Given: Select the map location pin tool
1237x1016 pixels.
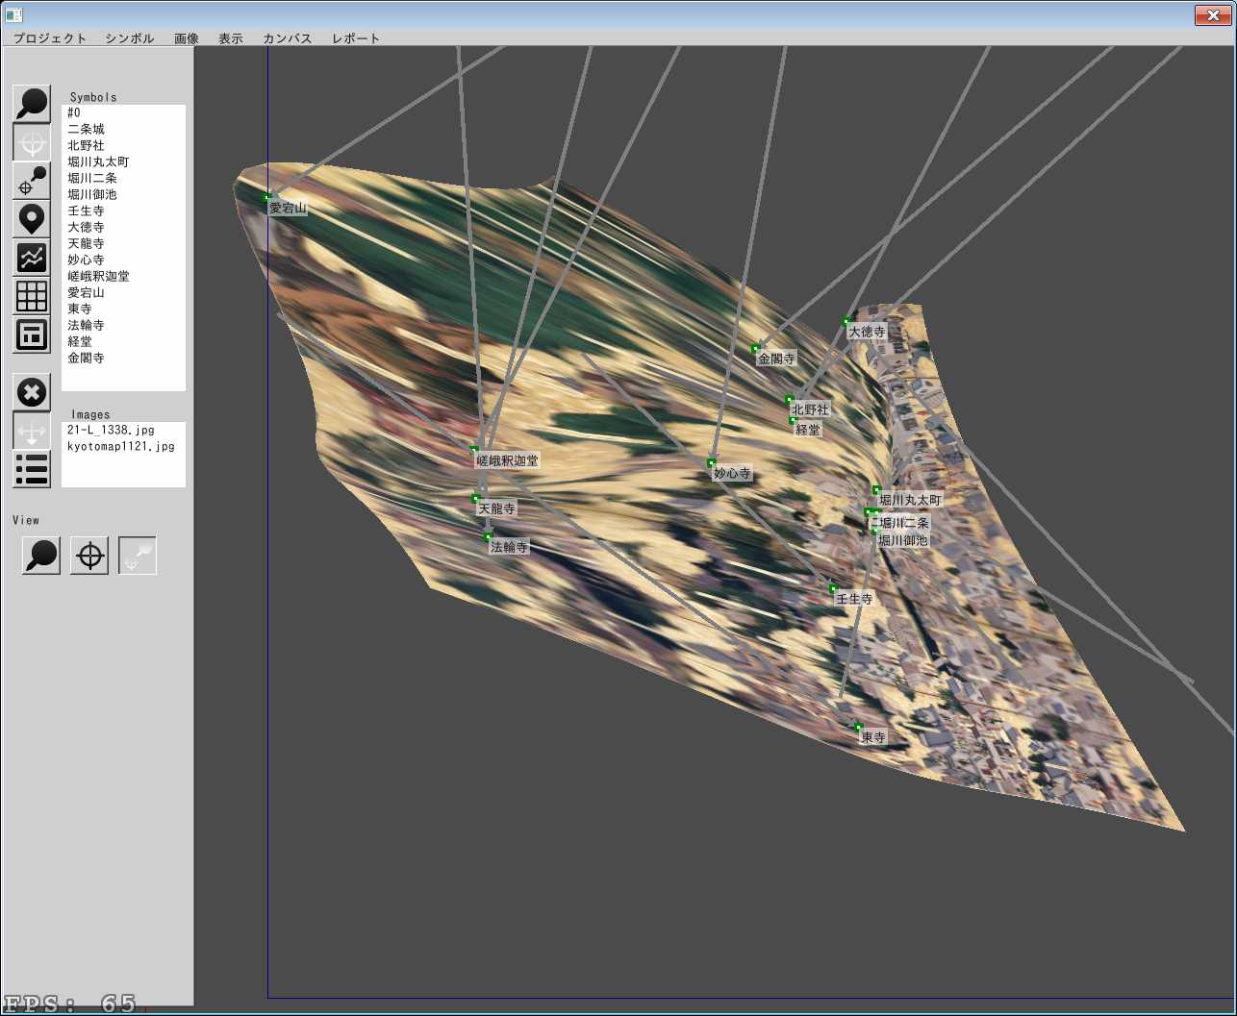Looking at the screenshot, I should pos(32,219).
